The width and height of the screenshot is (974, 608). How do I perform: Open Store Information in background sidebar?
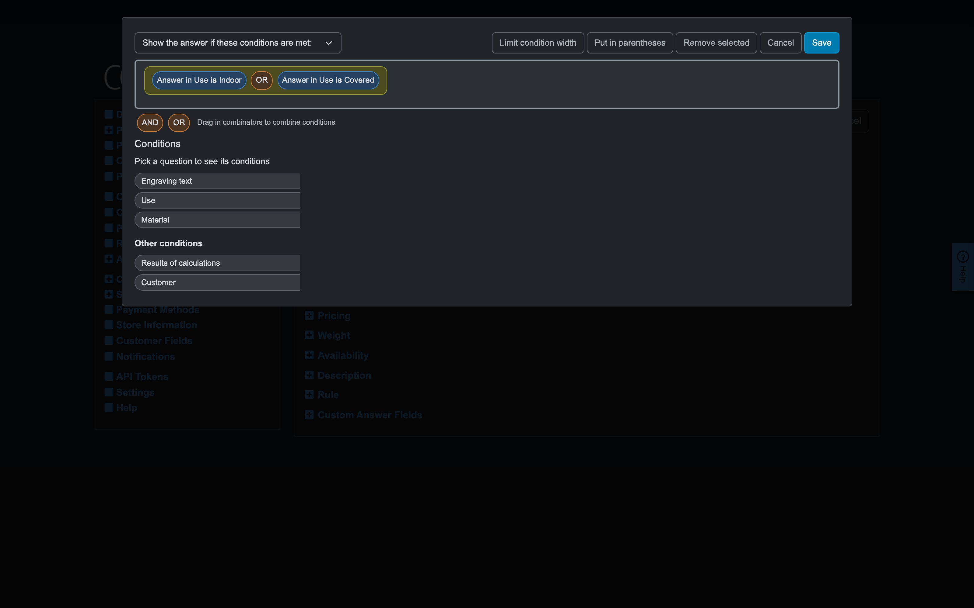tap(156, 325)
